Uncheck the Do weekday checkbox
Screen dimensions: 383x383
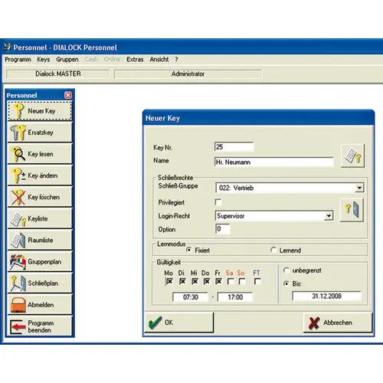pyautogui.click(x=207, y=281)
